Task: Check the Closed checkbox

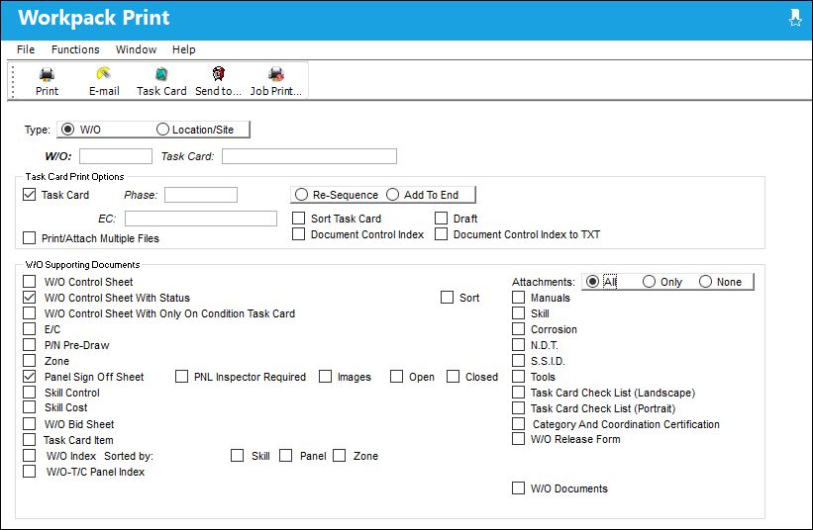Action: [454, 377]
